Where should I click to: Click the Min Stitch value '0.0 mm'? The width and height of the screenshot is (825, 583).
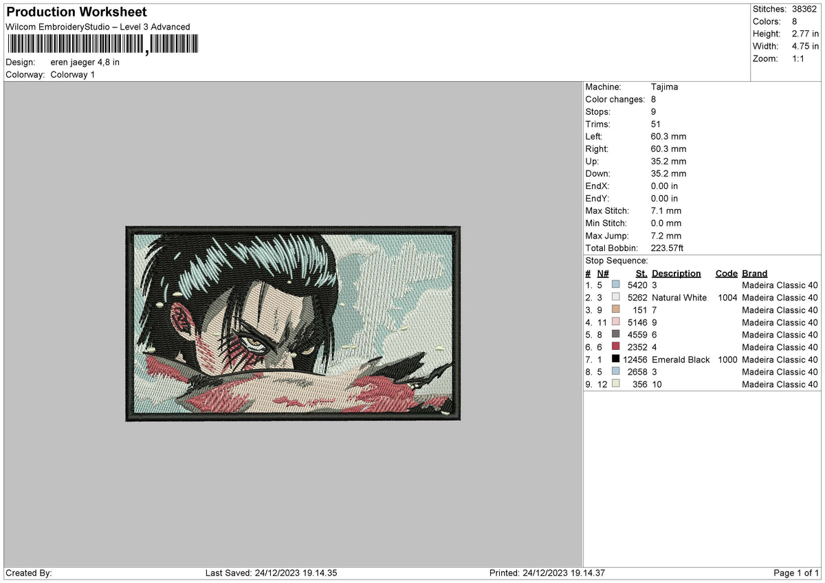click(666, 223)
